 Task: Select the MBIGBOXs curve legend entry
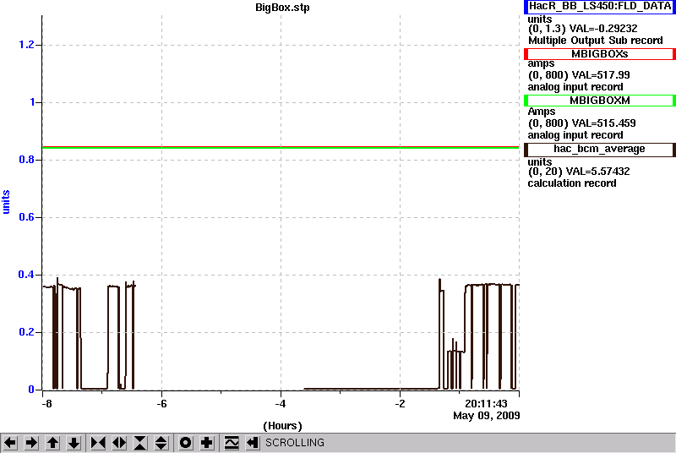[x=600, y=54]
